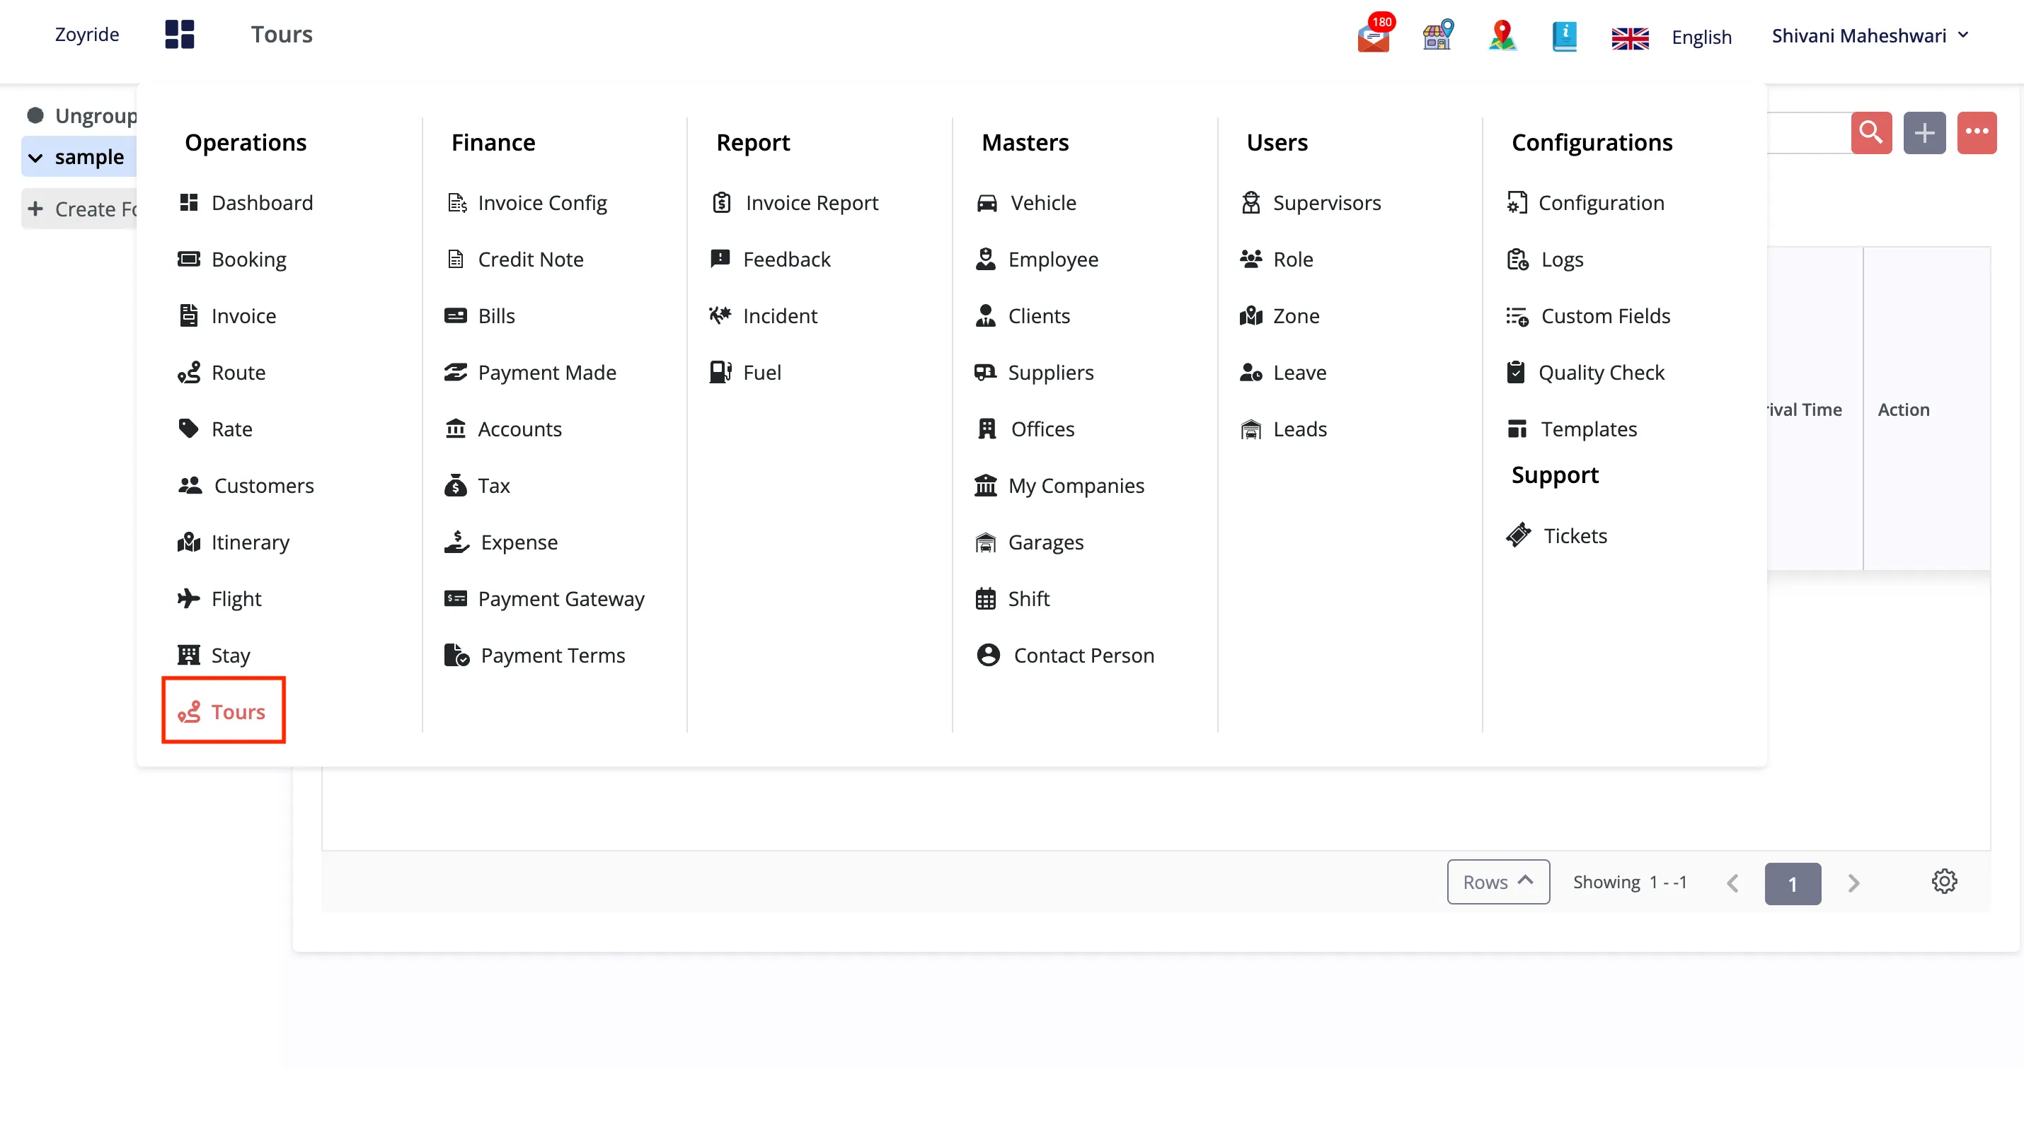Click the Suppliers icon in Masters
2024x1140 pixels.
(985, 372)
